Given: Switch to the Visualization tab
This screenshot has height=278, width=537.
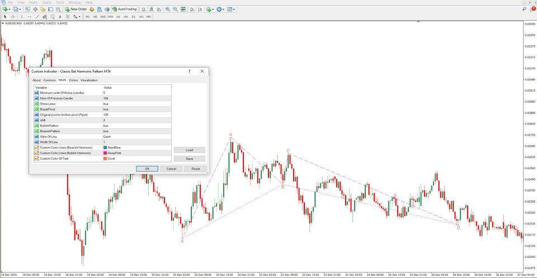Looking at the screenshot, I should (89, 80).
